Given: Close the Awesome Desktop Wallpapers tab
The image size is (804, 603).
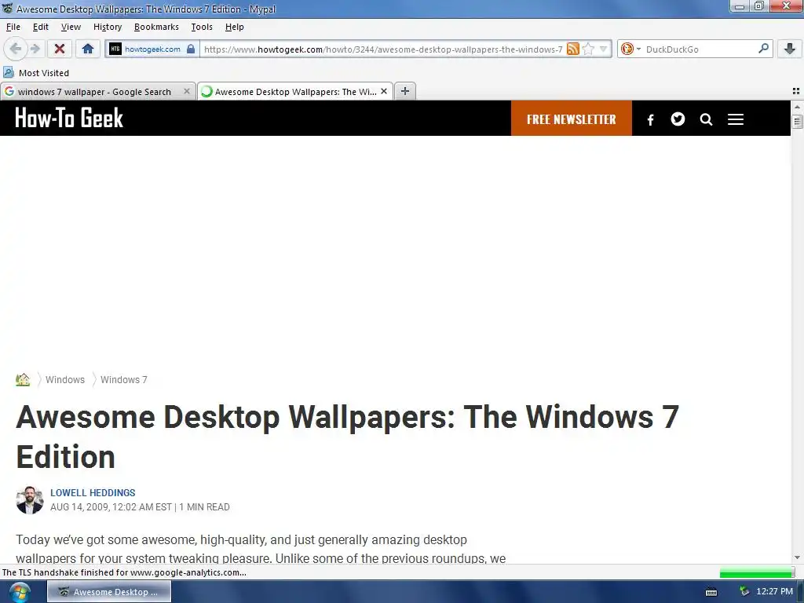Looking at the screenshot, I should (383, 91).
